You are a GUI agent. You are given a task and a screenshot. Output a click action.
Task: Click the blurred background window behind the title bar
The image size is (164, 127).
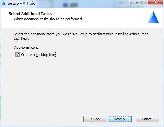pyautogui.click(x=71, y=4)
